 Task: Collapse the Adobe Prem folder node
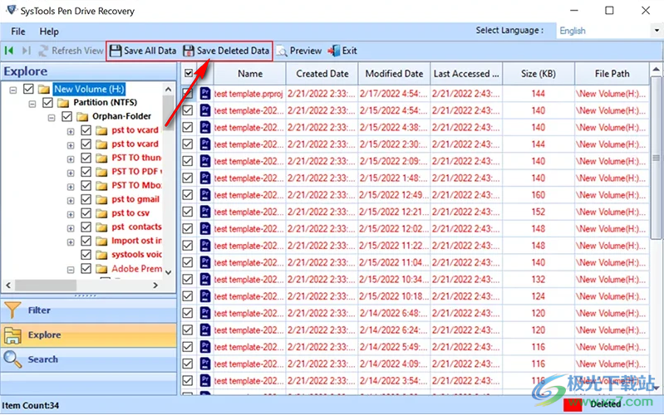pyautogui.click(x=71, y=270)
